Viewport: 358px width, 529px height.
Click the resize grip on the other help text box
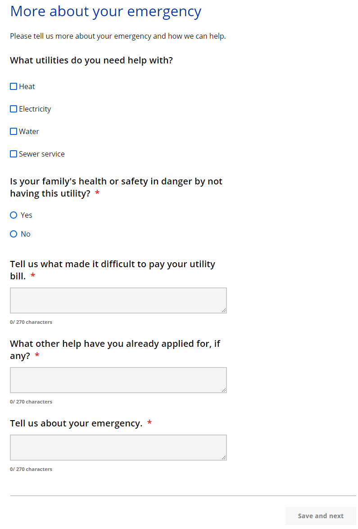224,390
